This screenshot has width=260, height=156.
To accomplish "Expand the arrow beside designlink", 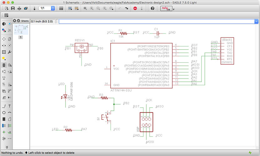I will click(x=174, y=9).
